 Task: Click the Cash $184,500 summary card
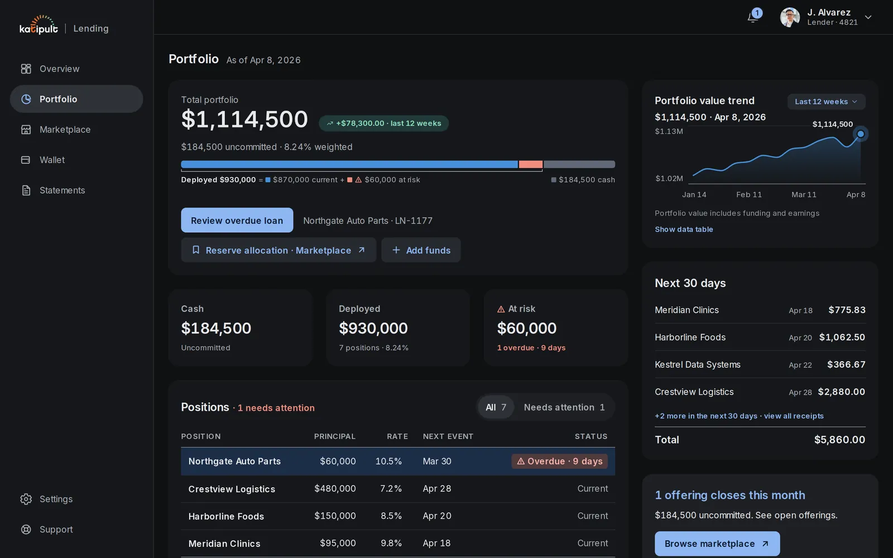click(x=240, y=328)
